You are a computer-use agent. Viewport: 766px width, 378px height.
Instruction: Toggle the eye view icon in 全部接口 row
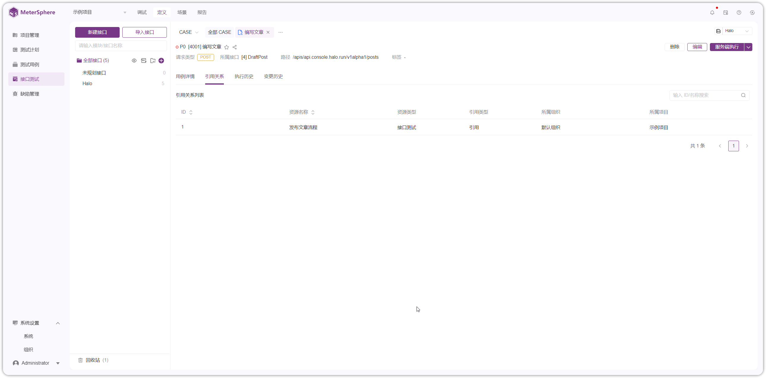tap(134, 61)
